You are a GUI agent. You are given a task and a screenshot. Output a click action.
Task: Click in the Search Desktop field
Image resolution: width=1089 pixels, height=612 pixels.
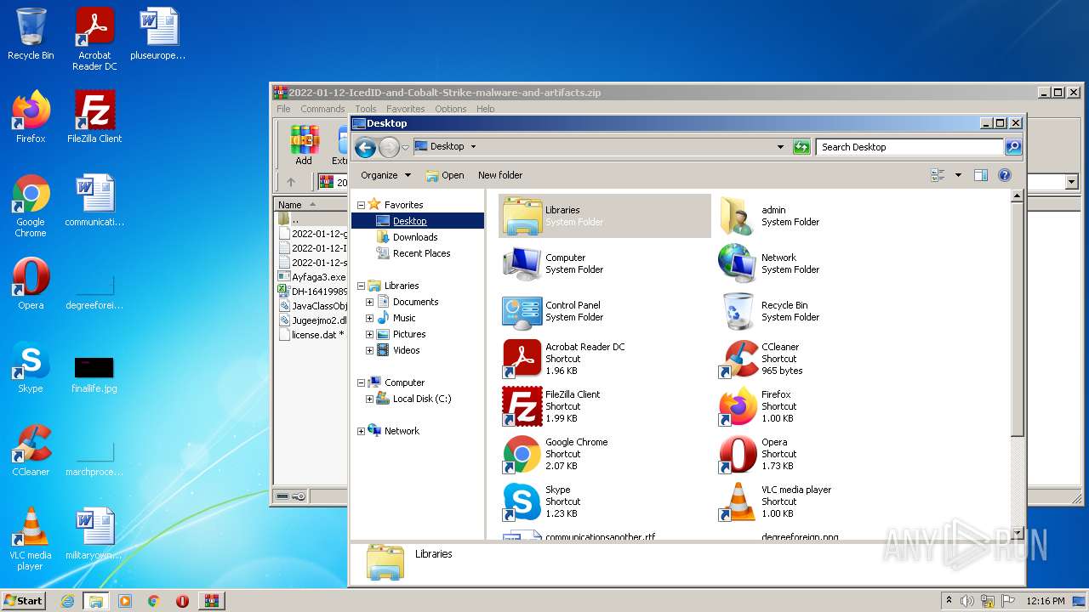[910, 147]
